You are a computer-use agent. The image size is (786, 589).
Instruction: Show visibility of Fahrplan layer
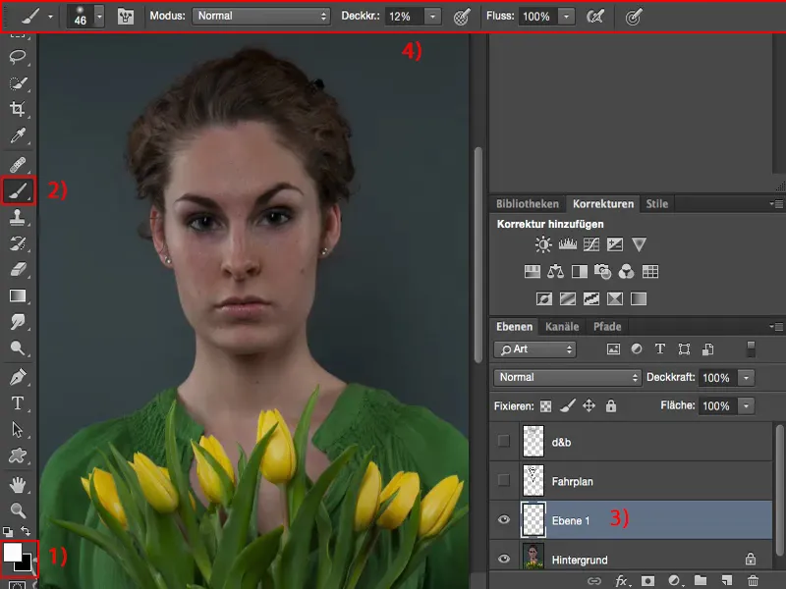[504, 480]
